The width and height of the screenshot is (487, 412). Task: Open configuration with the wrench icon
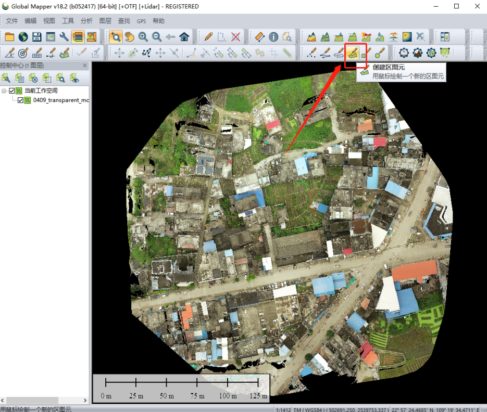pyautogui.click(x=64, y=37)
